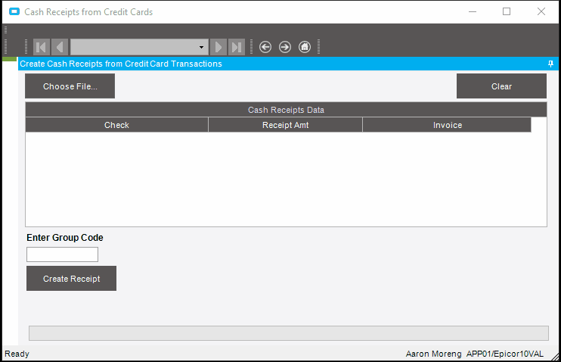Click the back arrow circle icon
This screenshot has height=362, width=561.
point(265,47)
